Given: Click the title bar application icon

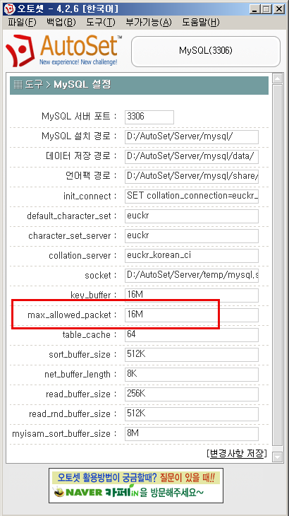Looking at the screenshot, I should pyautogui.click(x=9, y=9).
